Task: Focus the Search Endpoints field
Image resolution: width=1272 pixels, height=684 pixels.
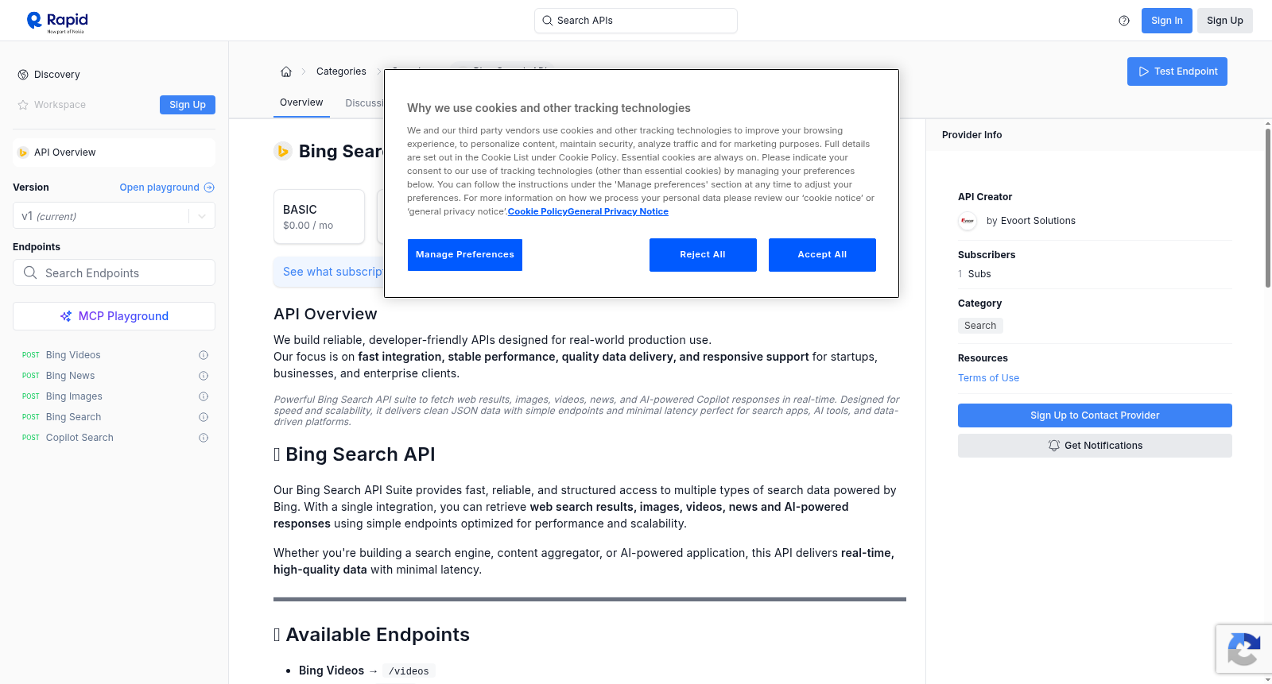Action: coord(114,272)
